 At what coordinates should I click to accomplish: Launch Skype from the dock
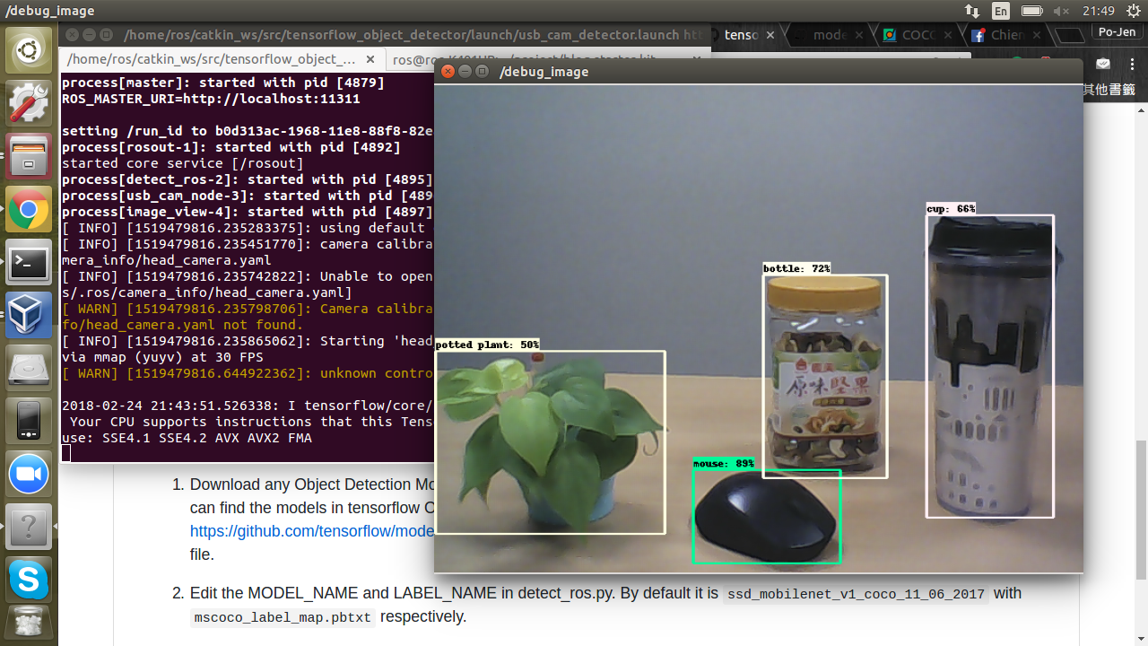click(29, 581)
